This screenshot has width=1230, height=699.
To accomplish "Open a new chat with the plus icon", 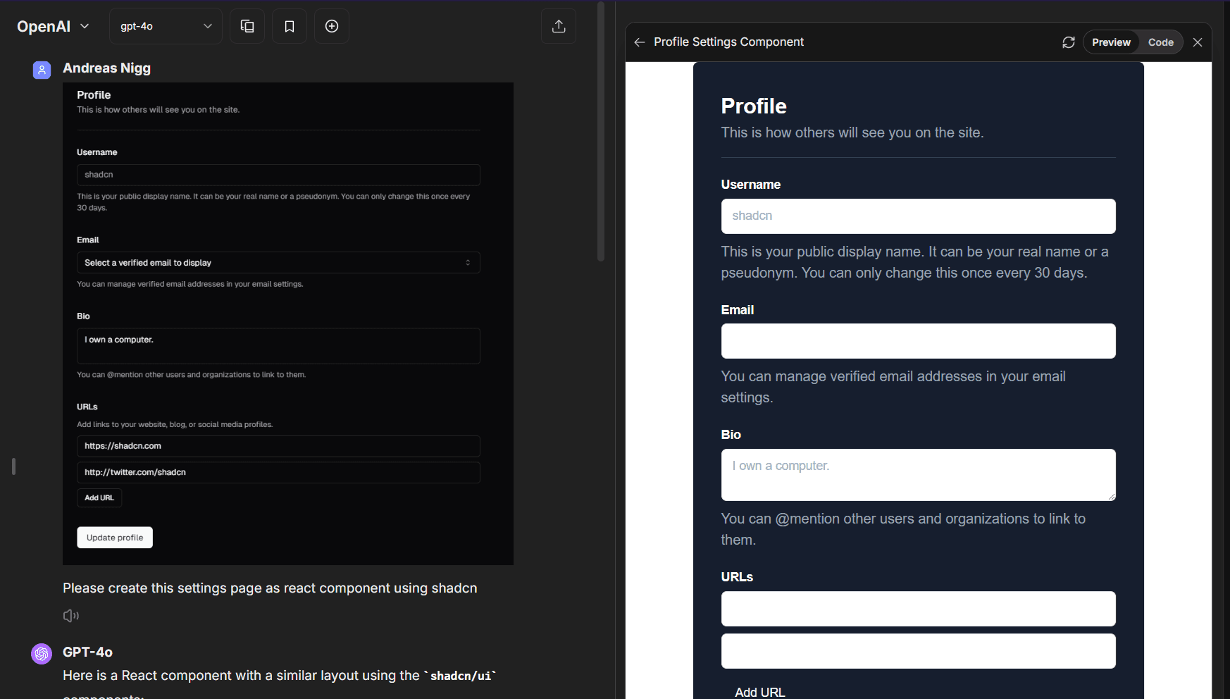I will click(331, 26).
